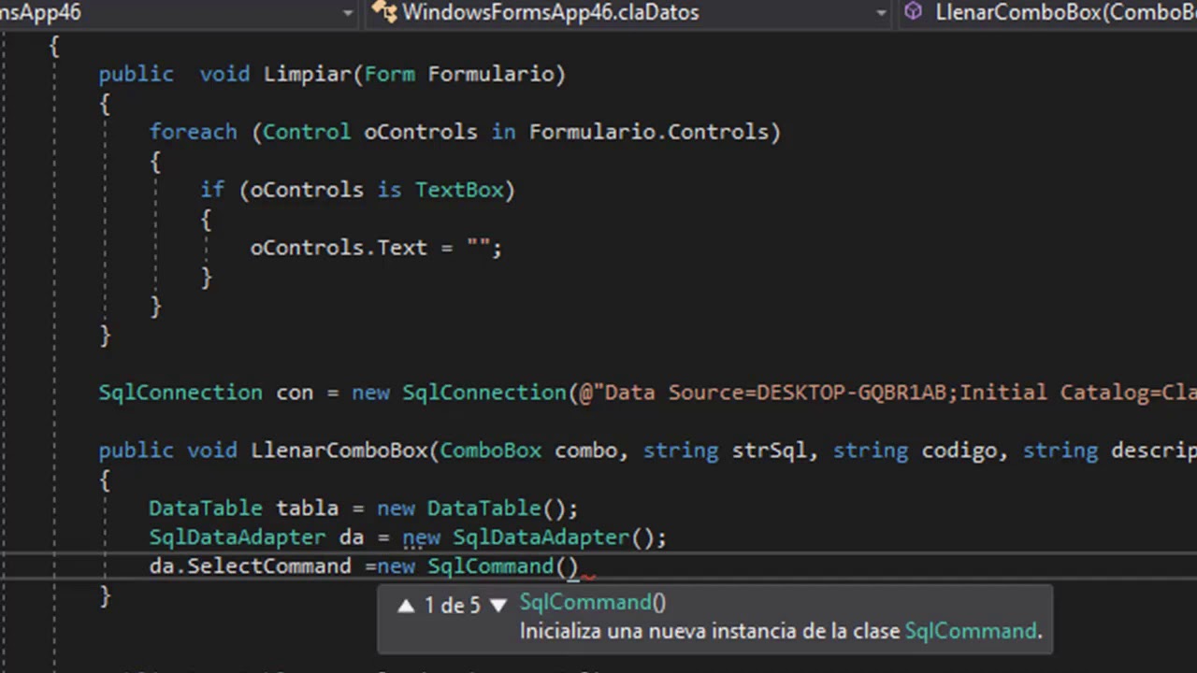This screenshot has height=673, width=1197.
Task: Place cursor in oControls.Text assignment line
Action: (x=375, y=248)
